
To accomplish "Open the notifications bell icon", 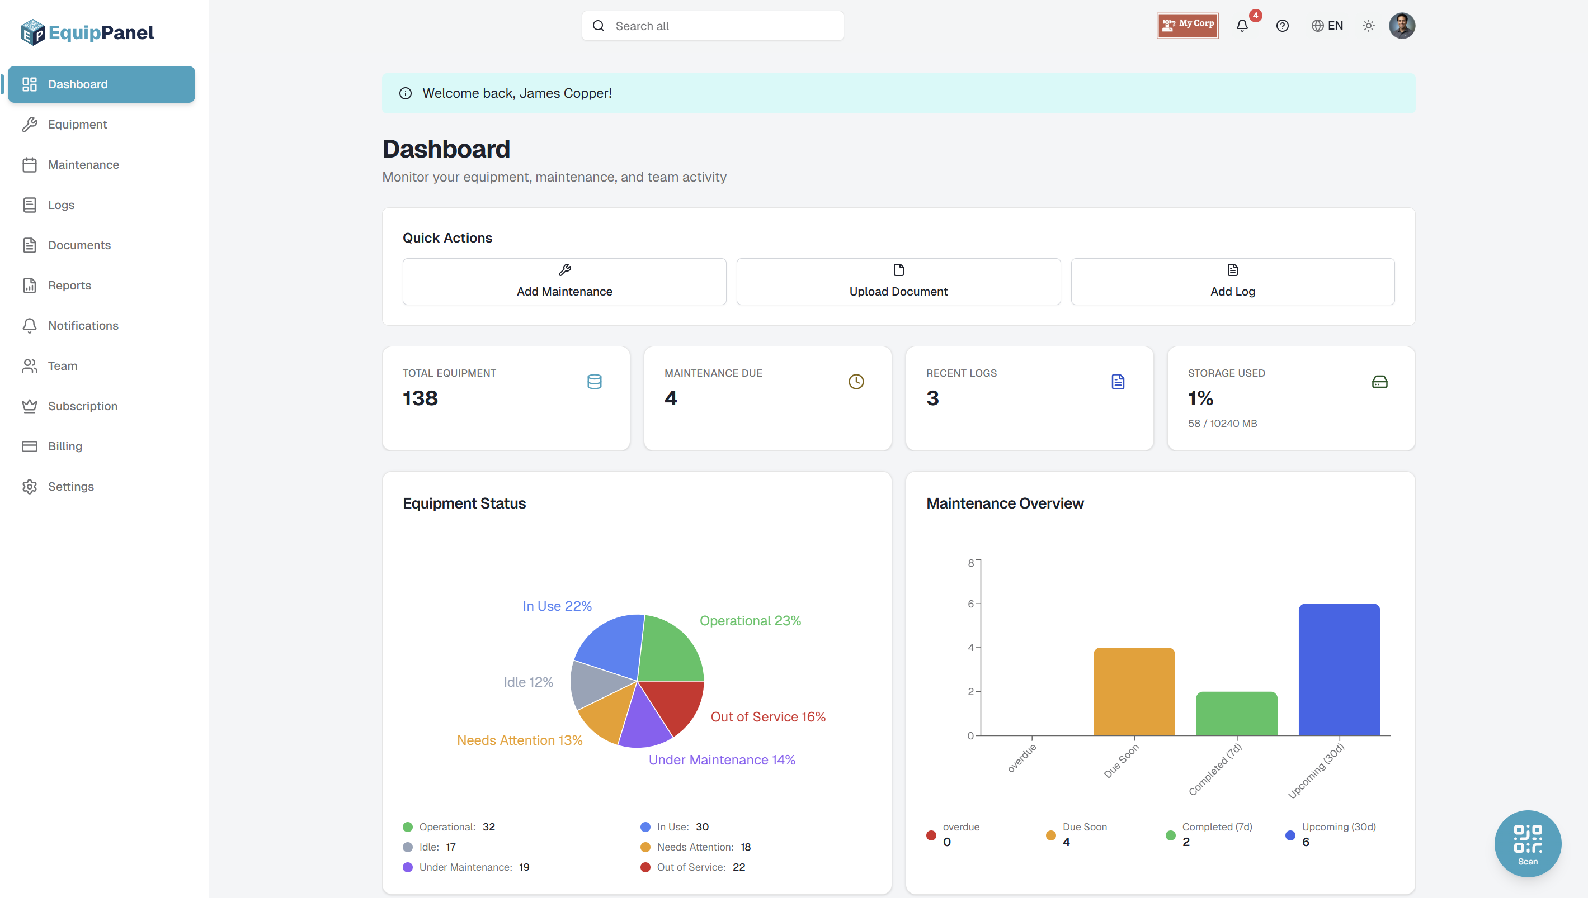I will [x=1242, y=26].
